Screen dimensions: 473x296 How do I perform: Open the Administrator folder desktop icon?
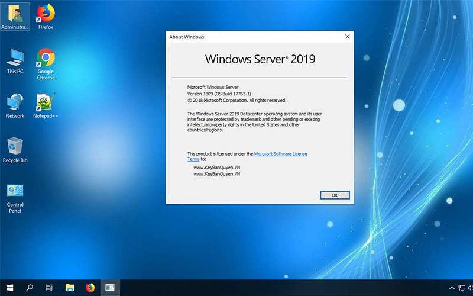pyautogui.click(x=15, y=17)
